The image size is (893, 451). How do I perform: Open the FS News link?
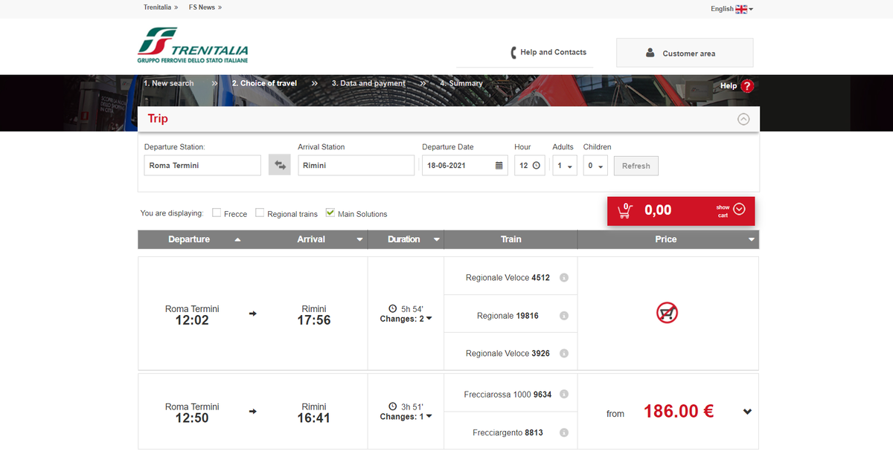point(205,7)
